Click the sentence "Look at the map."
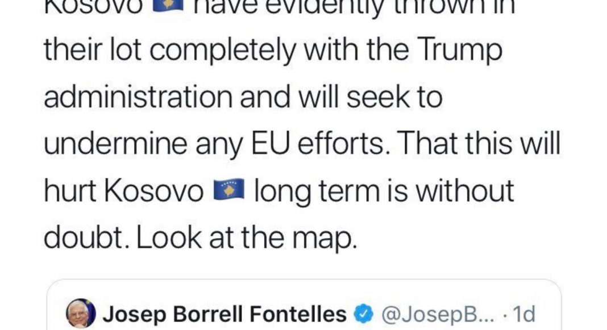The image size is (607, 330). point(248,239)
